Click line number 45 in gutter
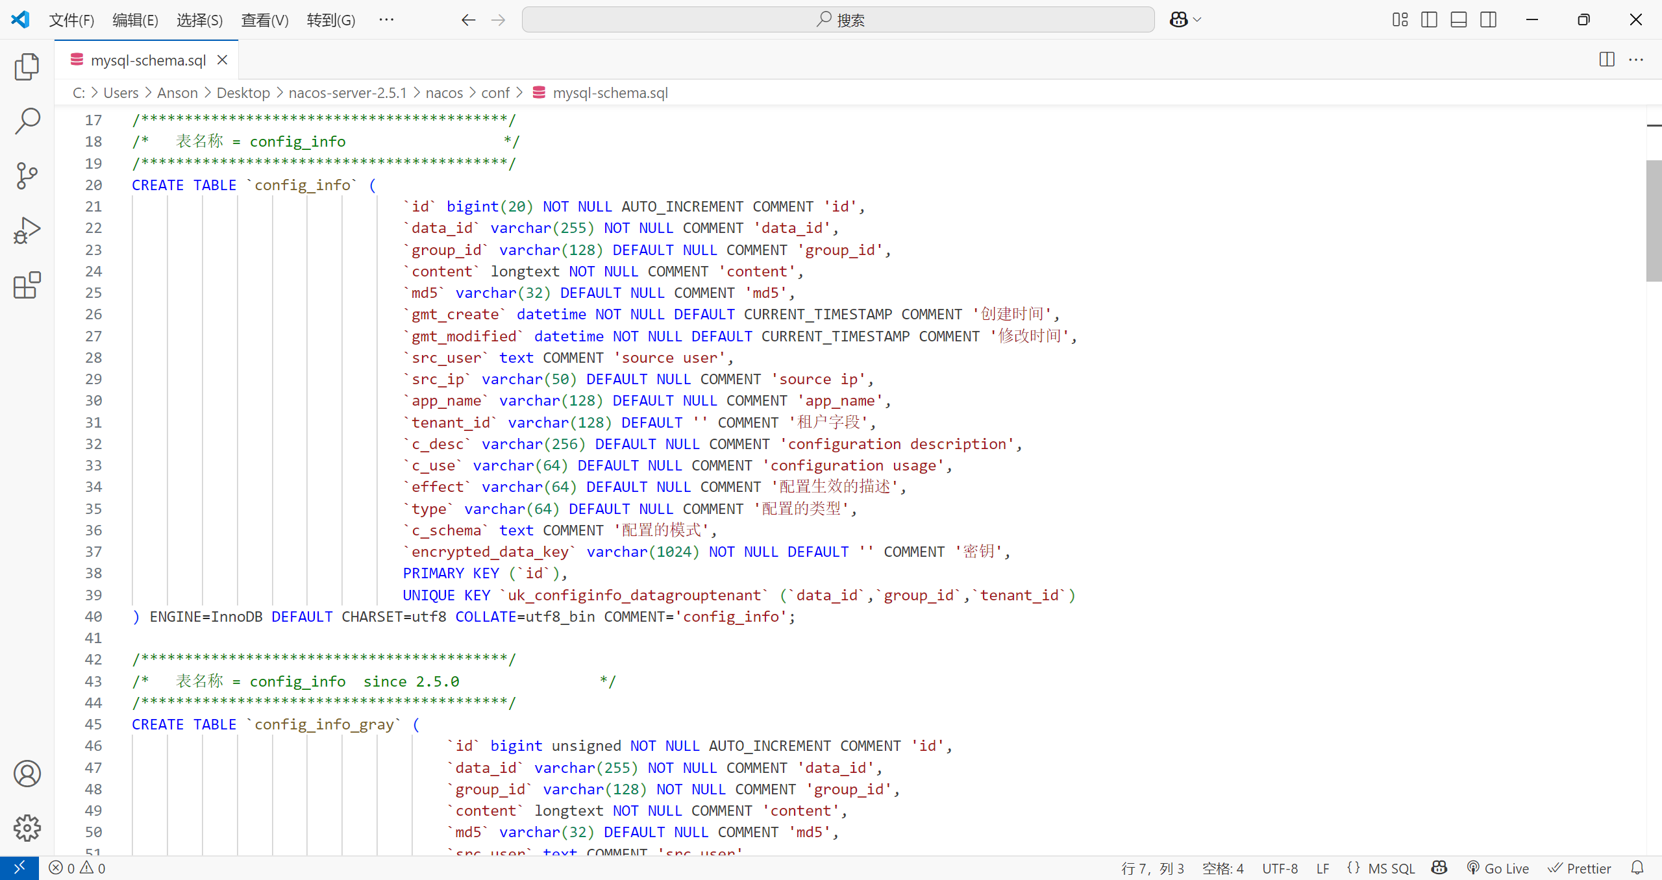Viewport: 1662px width, 880px height. point(93,724)
